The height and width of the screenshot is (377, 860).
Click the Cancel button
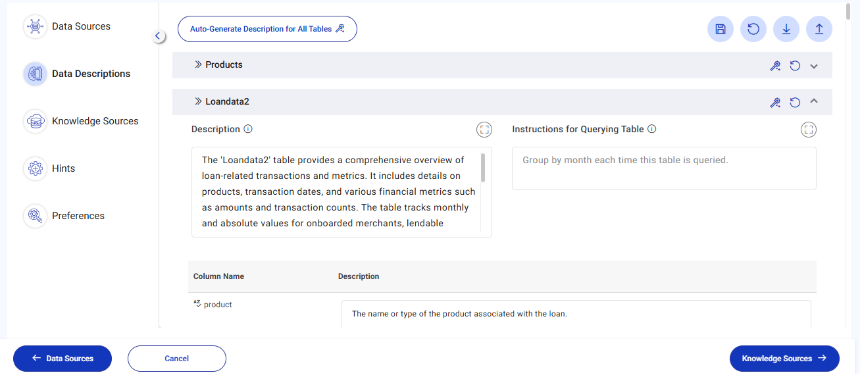click(x=177, y=359)
